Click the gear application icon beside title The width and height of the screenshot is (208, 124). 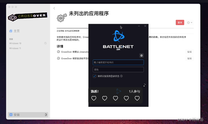pos(62,18)
